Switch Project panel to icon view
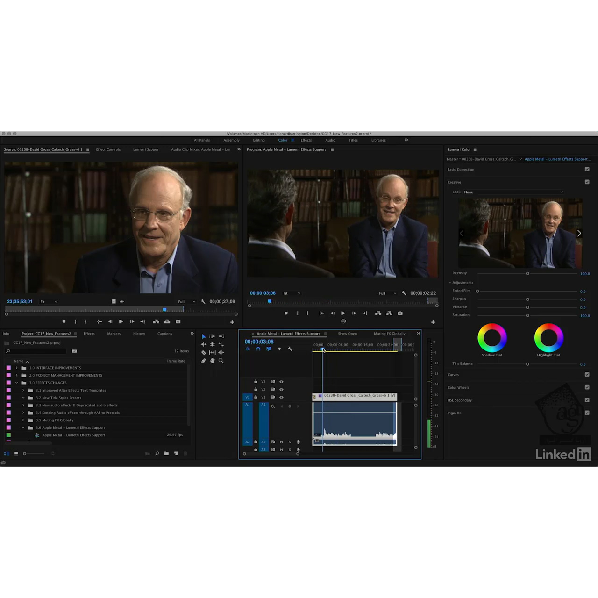The image size is (598, 598). click(16, 453)
